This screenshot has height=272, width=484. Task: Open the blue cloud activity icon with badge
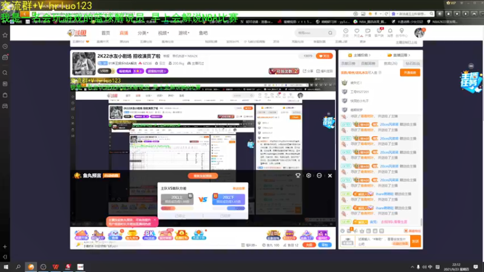coord(115,235)
